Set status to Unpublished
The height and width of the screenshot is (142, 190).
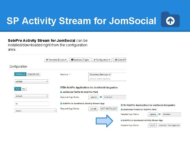tap(34, 74)
